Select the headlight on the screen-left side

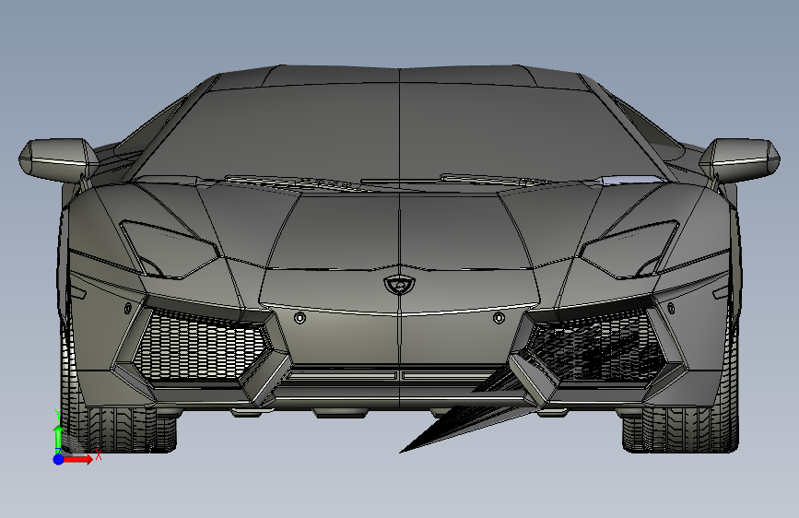pyautogui.click(x=170, y=250)
